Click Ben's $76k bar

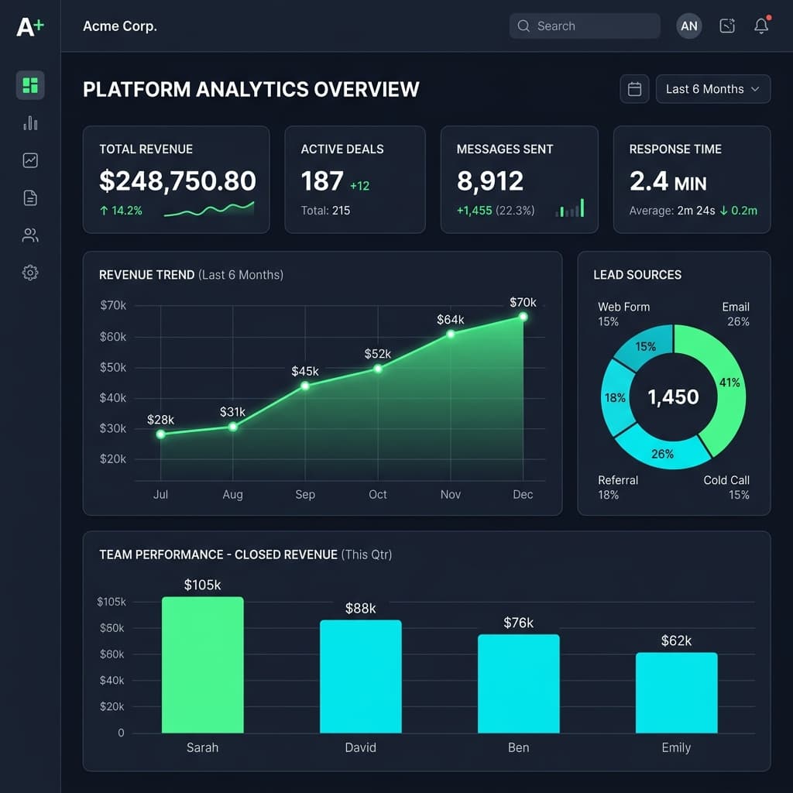518,684
